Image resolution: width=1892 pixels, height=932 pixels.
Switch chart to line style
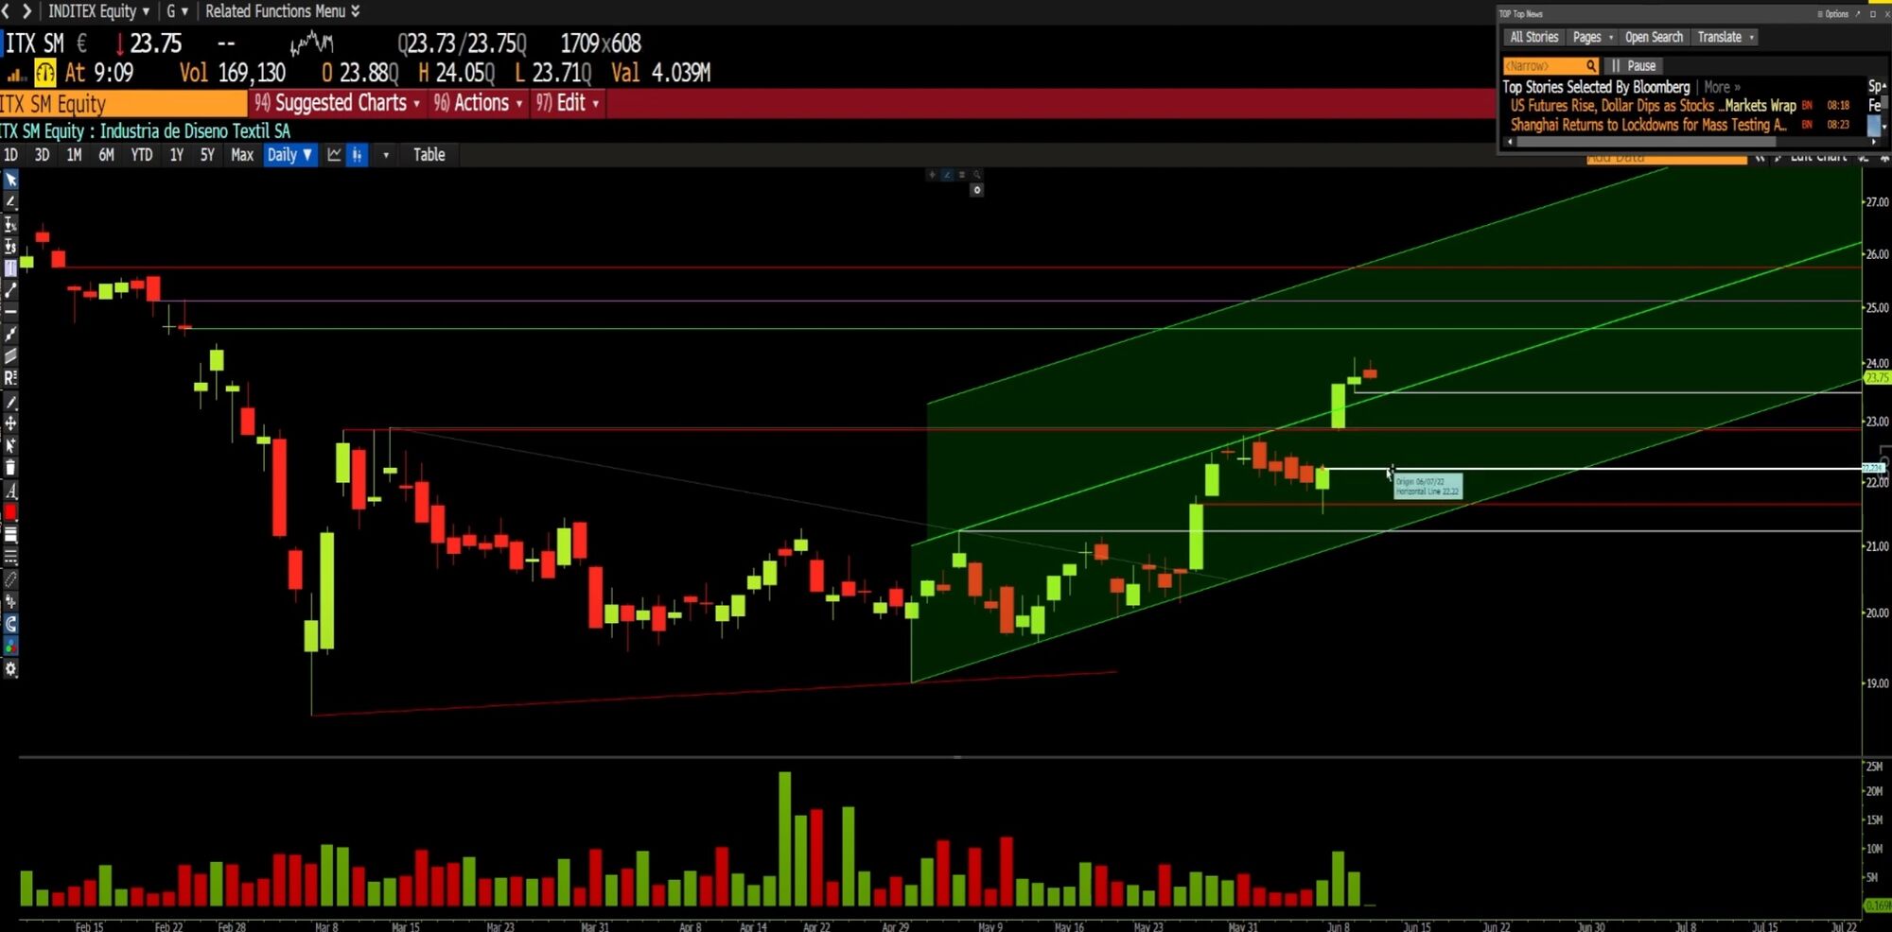[334, 155]
